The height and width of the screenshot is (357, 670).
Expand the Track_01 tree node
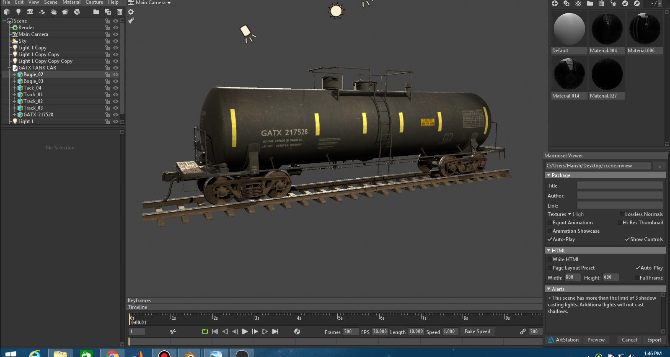tap(14, 95)
